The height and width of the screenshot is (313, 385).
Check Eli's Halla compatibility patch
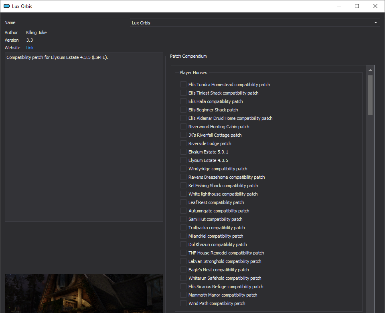[x=183, y=101]
